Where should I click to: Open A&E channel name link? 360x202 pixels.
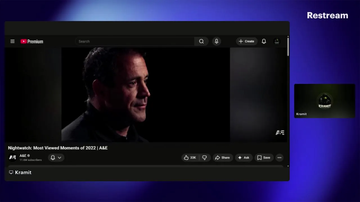click(23, 155)
